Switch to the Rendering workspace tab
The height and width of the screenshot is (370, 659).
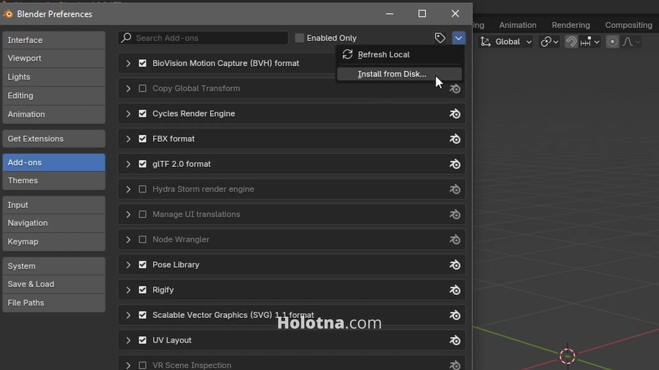570,25
